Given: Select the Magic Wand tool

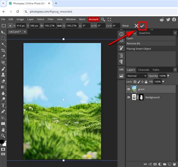Looking at the screenshot, I should pyautogui.click(x=3, y=44).
